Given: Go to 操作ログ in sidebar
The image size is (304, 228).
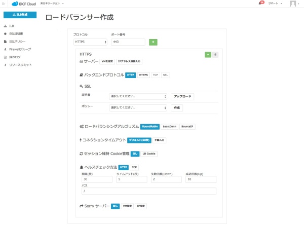Looking at the screenshot, I should tap(15, 57).
